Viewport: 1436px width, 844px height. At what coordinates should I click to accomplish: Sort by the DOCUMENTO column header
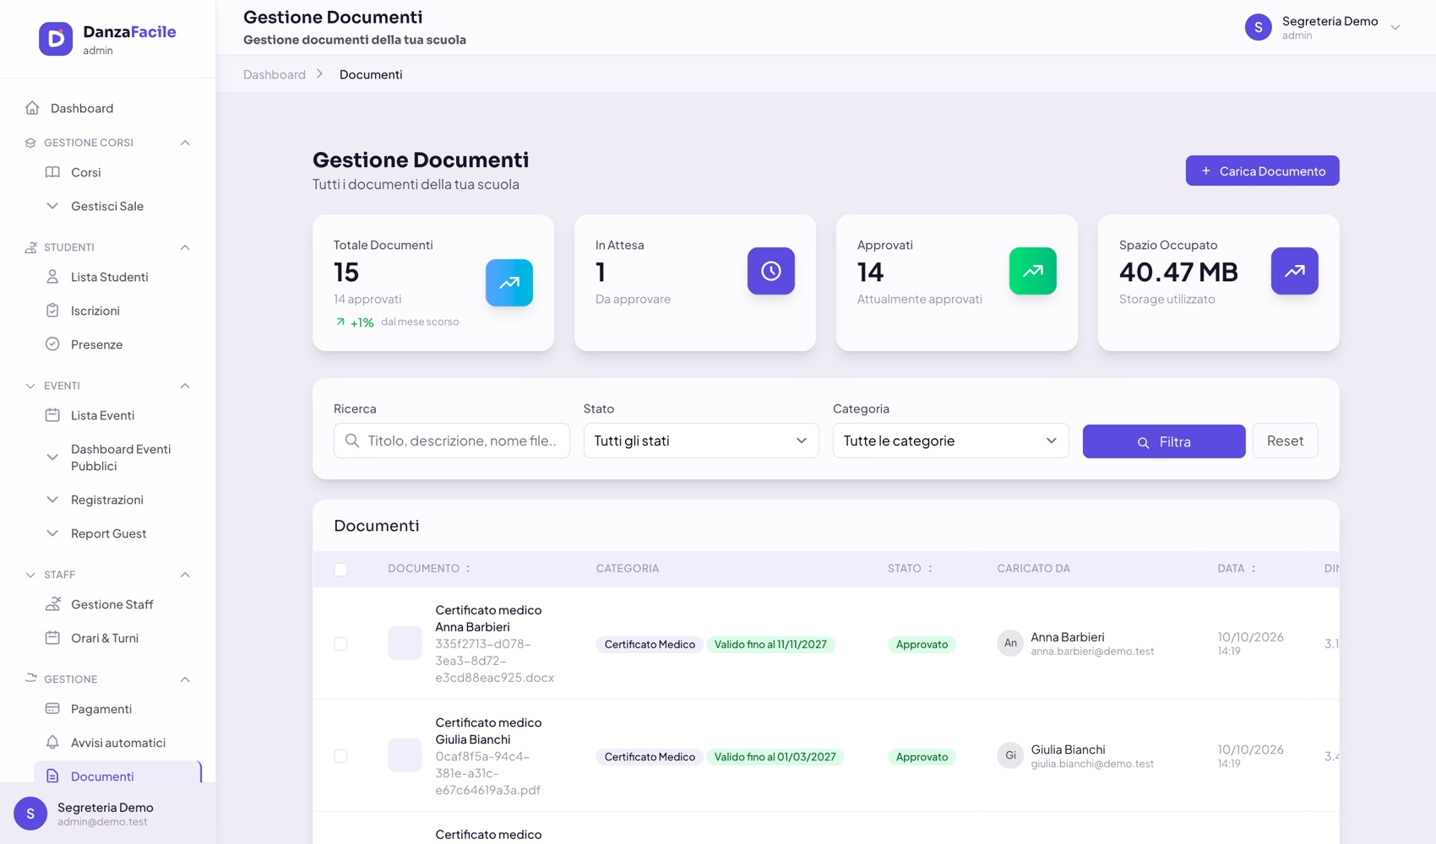429,569
